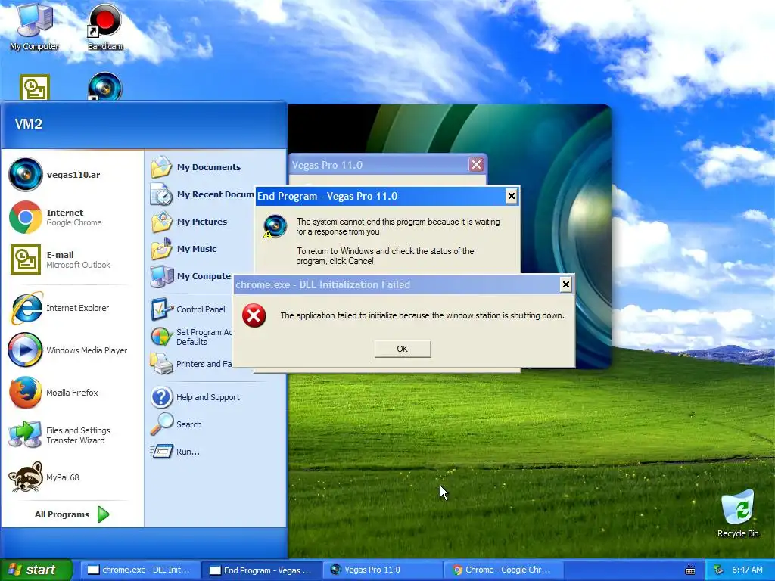Click OK in chrome.exe error dialog

403,349
